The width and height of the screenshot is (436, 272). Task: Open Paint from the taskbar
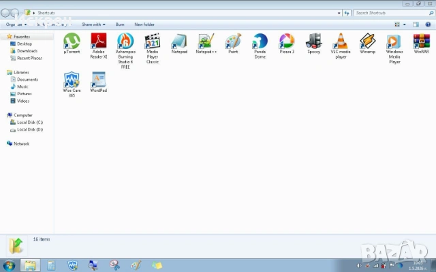tap(136, 265)
